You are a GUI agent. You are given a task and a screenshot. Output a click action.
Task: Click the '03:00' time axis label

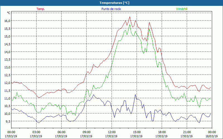pyautogui.click(x=36, y=132)
